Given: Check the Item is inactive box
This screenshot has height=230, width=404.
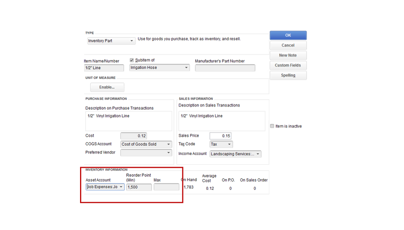Looking at the screenshot, I should tap(272, 126).
